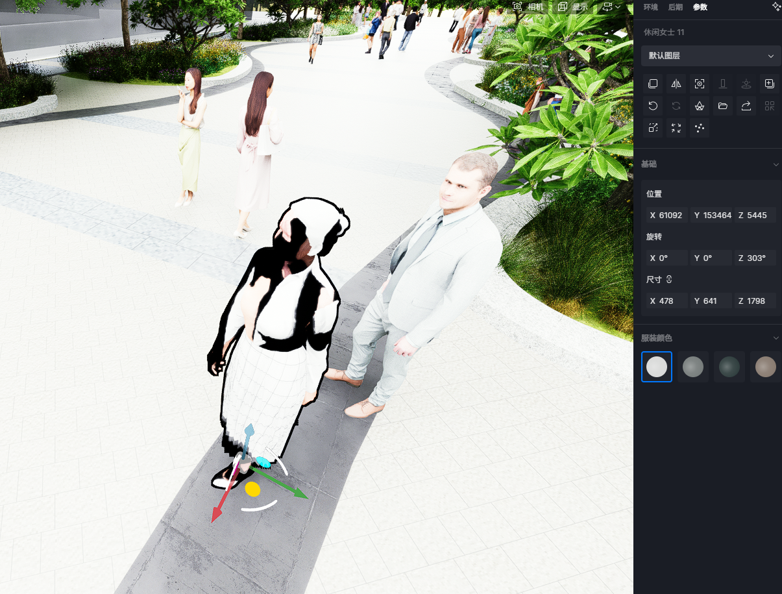
Task: Click the counterclockwise reset arrow icon
Action: click(653, 106)
